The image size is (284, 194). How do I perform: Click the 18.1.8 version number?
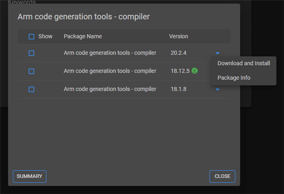point(178,89)
